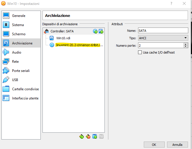Click the Archiviazione disk icon

[6, 43]
